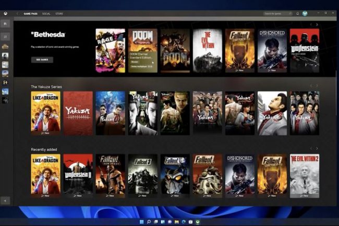Viewport: 339px width, 226px height.
Task: Open Widgets in taskbar
Action: pos(163,222)
